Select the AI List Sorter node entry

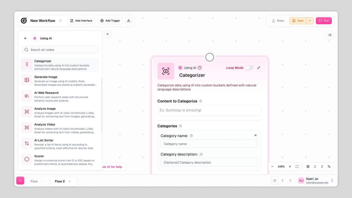[60, 144]
